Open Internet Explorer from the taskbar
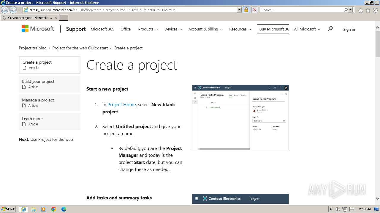This screenshot has width=380, height=213. click(x=23, y=209)
